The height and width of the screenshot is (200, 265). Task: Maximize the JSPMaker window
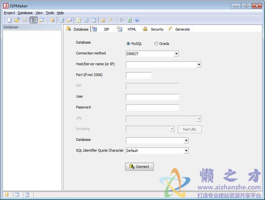point(246,6)
